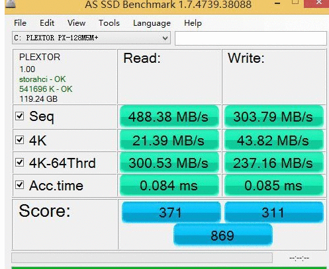
Task: Uncheck the Seq test checkbox
Action: coord(20,116)
